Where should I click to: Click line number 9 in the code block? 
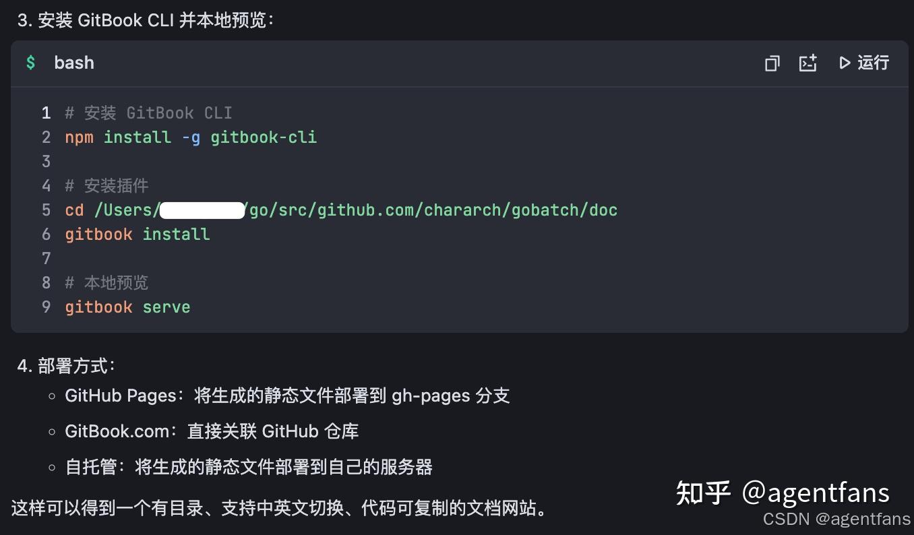point(46,307)
